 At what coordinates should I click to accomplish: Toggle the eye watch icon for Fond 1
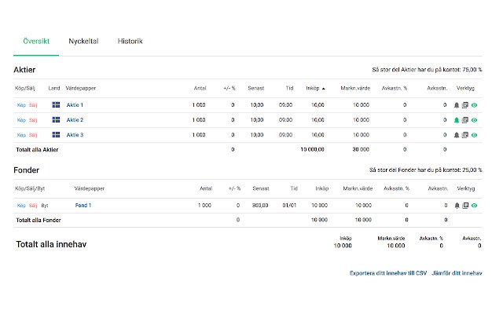[474, 206]
